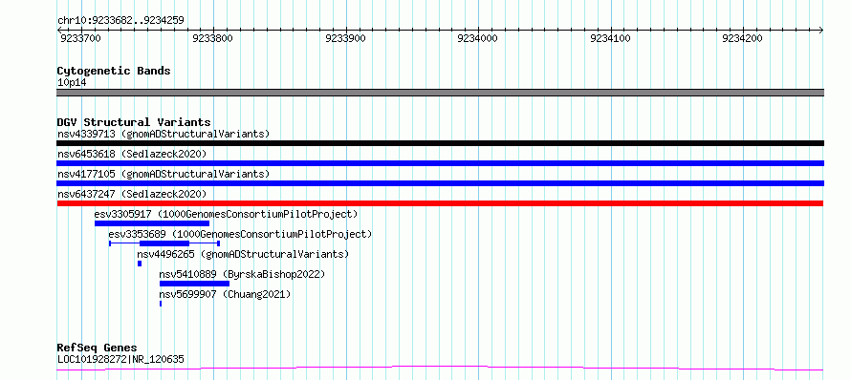The image size is (851, 380).
Task: Open the nsv5410889 (ByrskaBishop2022) label
Action: point(242,274)
